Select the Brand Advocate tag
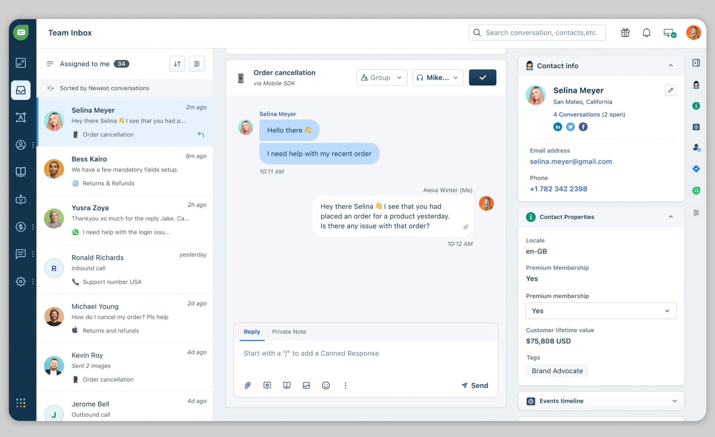The width and height of the screenshot is (715, 437). pyautogui.click(x=557, y=371)
